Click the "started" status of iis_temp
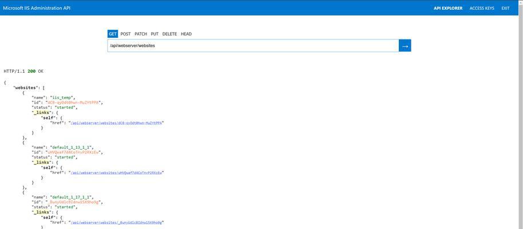This screenshot has height=229, width=523. coord(66,108)
